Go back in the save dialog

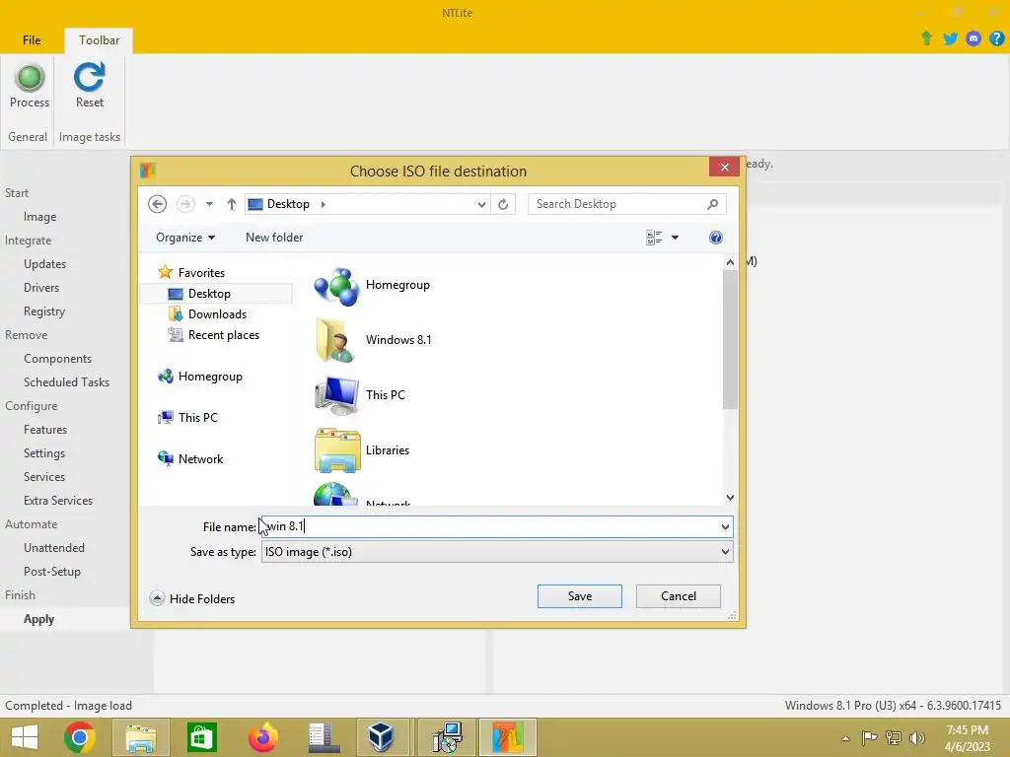pos(157,204)
